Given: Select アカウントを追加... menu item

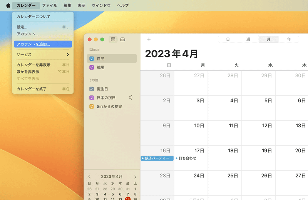Looking at the screenshot, I should coord(43,44).
